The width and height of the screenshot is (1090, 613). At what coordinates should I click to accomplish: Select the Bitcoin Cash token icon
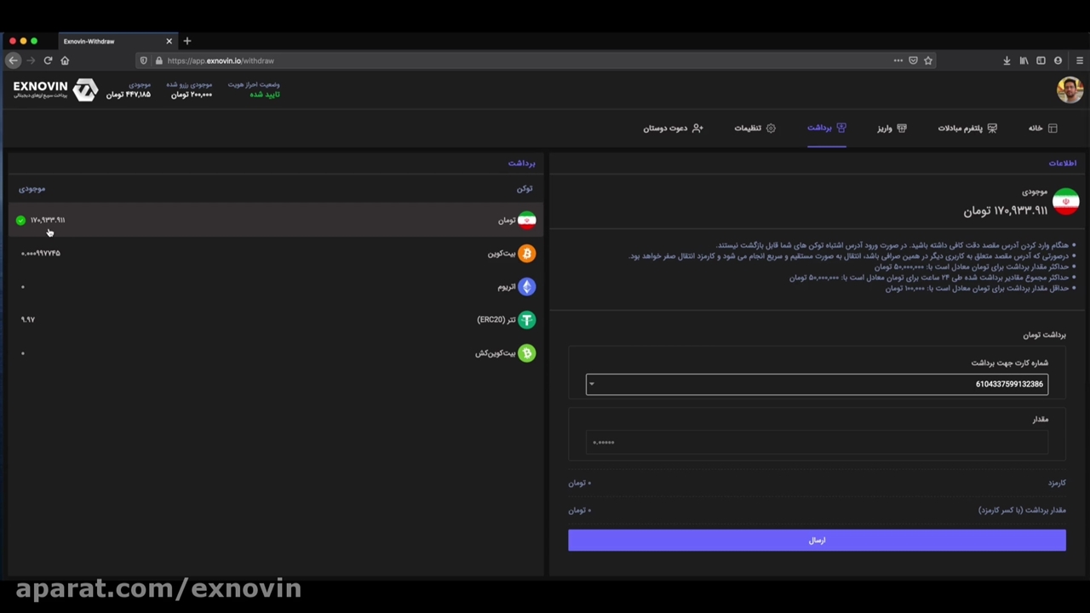[526, 353]
